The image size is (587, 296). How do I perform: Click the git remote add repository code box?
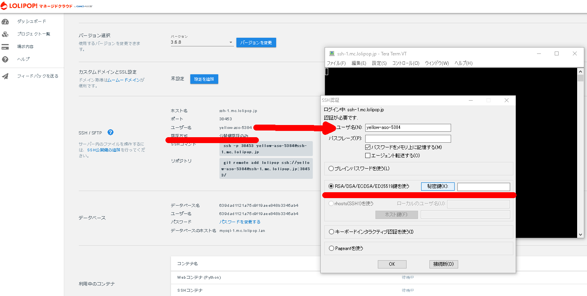click(266, 169)
